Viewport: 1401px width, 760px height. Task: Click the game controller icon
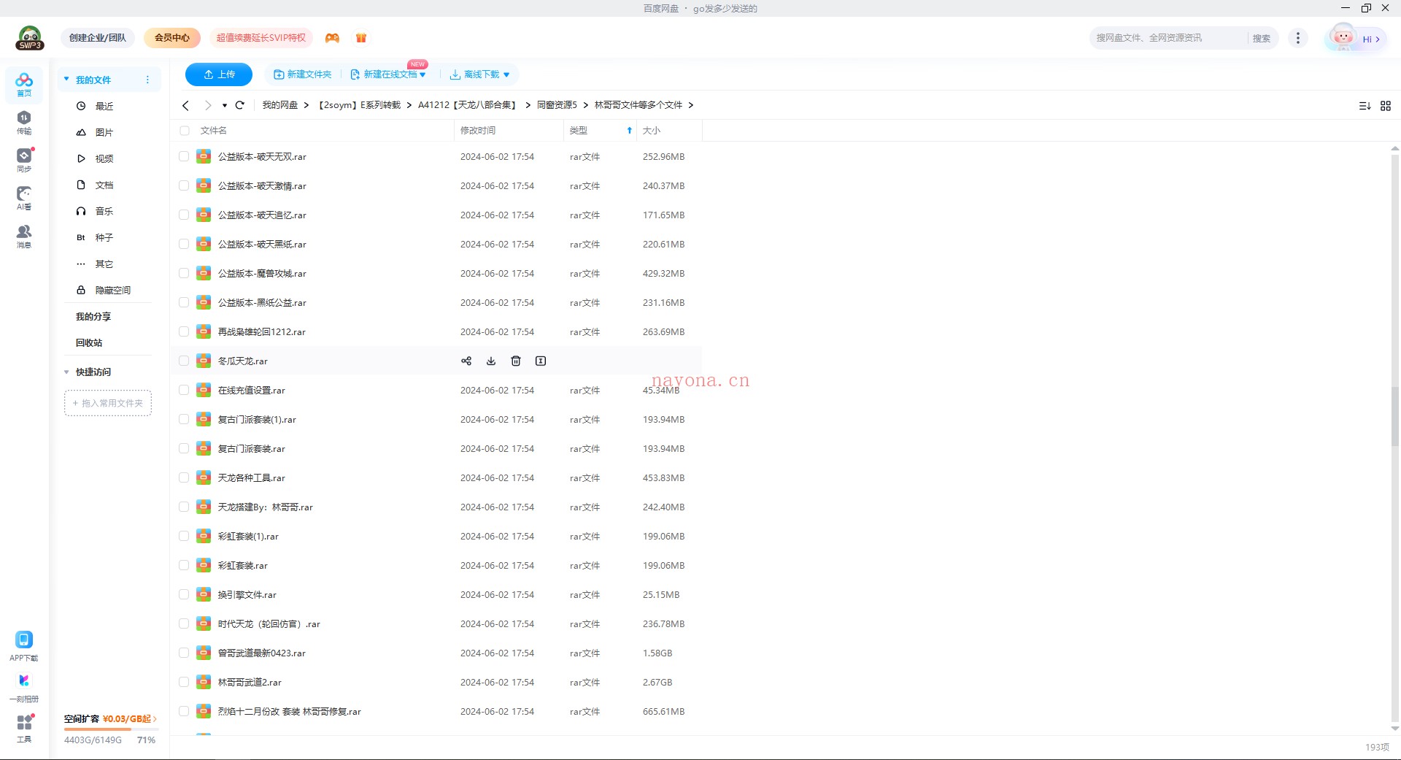(x=332, y=38)
